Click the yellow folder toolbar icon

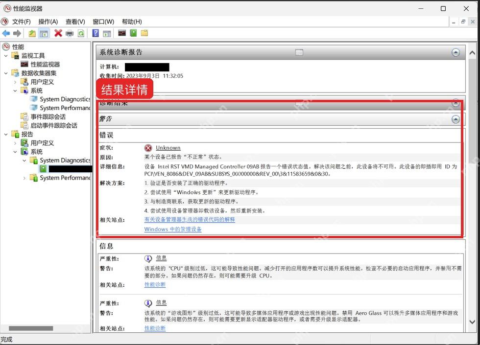tap(144, 33)
